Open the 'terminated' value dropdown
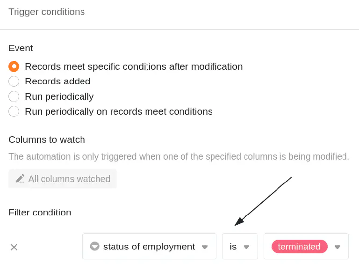The image size is (359, 265). [306, 246]
